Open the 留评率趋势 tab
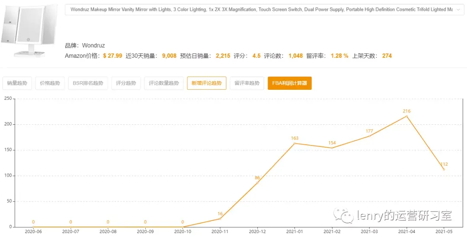Image resolution: width=467 pixels, height=237 pixels. pos(247,83)
